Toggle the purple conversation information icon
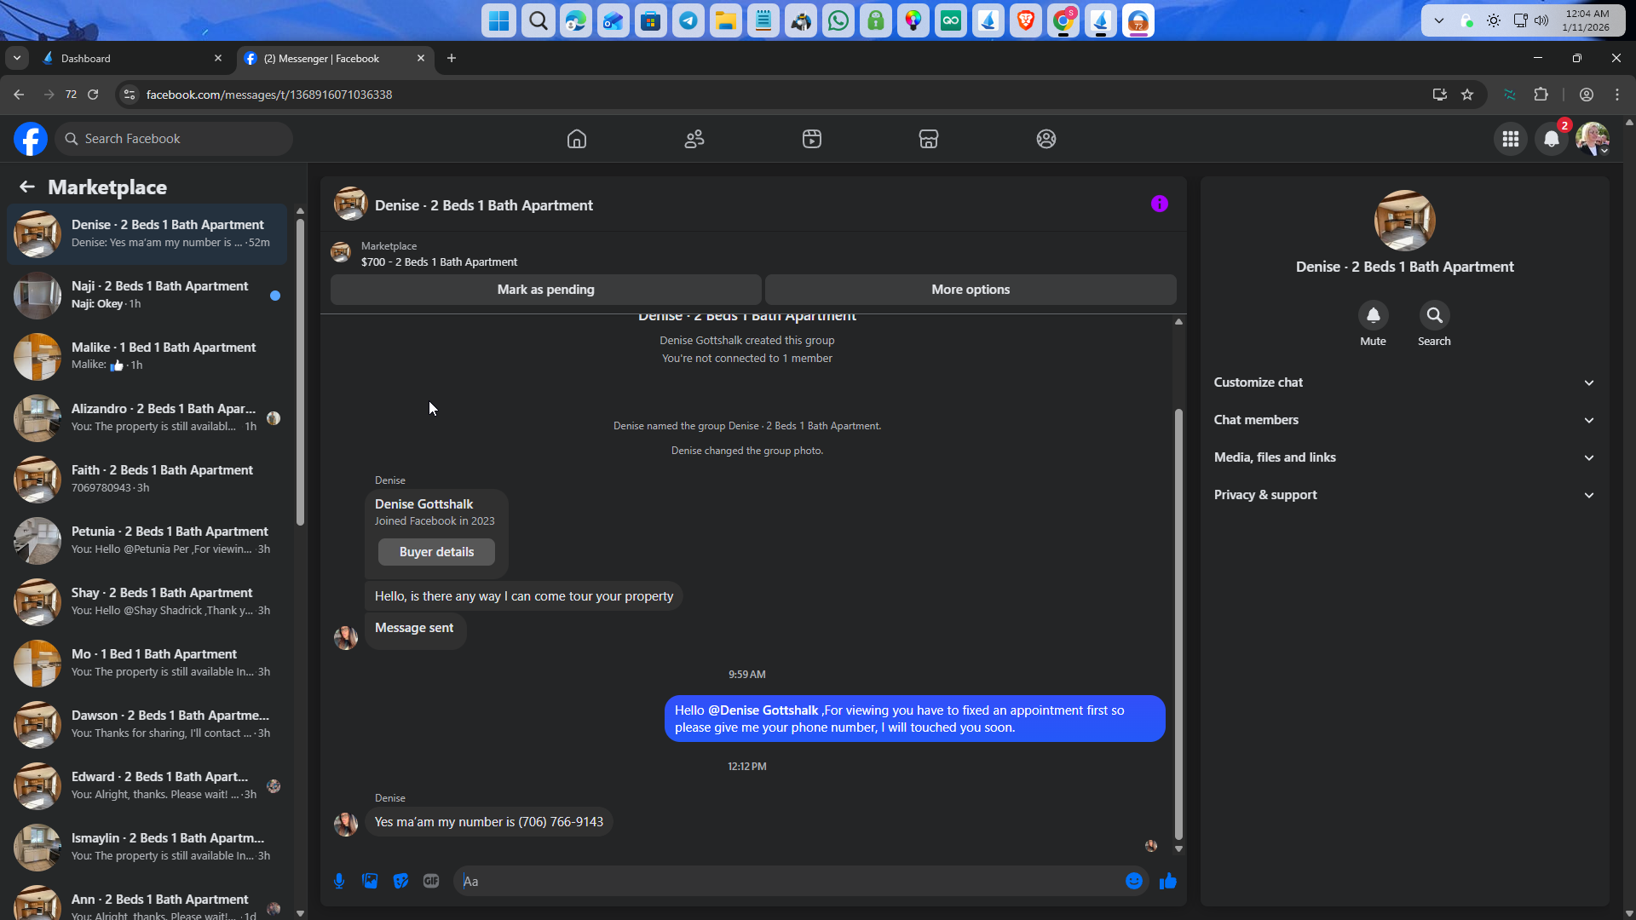The image size is (1636, 920). coord(1159,204)
